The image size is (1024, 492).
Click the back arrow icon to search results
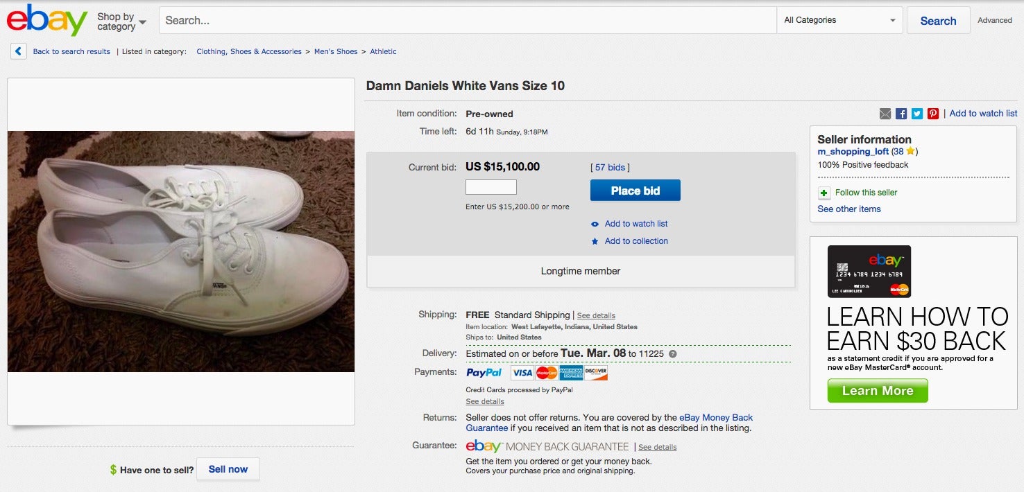pyautogui.click(x=19, y=51)
